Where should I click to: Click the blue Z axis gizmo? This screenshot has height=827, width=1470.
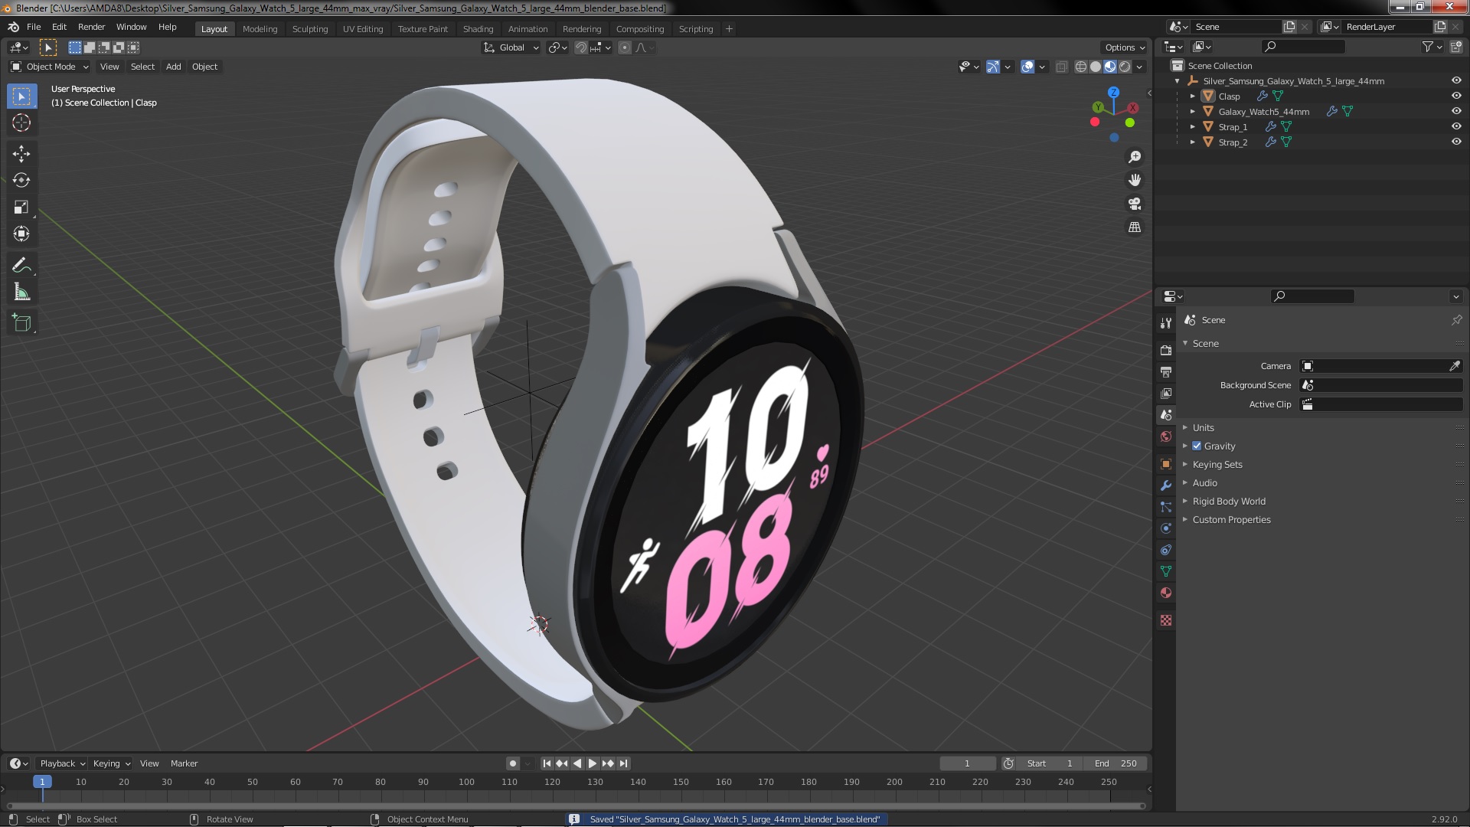[x=1114, y=92]
